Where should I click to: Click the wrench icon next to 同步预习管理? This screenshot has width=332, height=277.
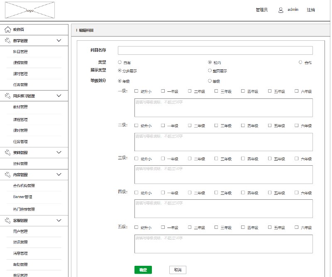click(7, 96)
